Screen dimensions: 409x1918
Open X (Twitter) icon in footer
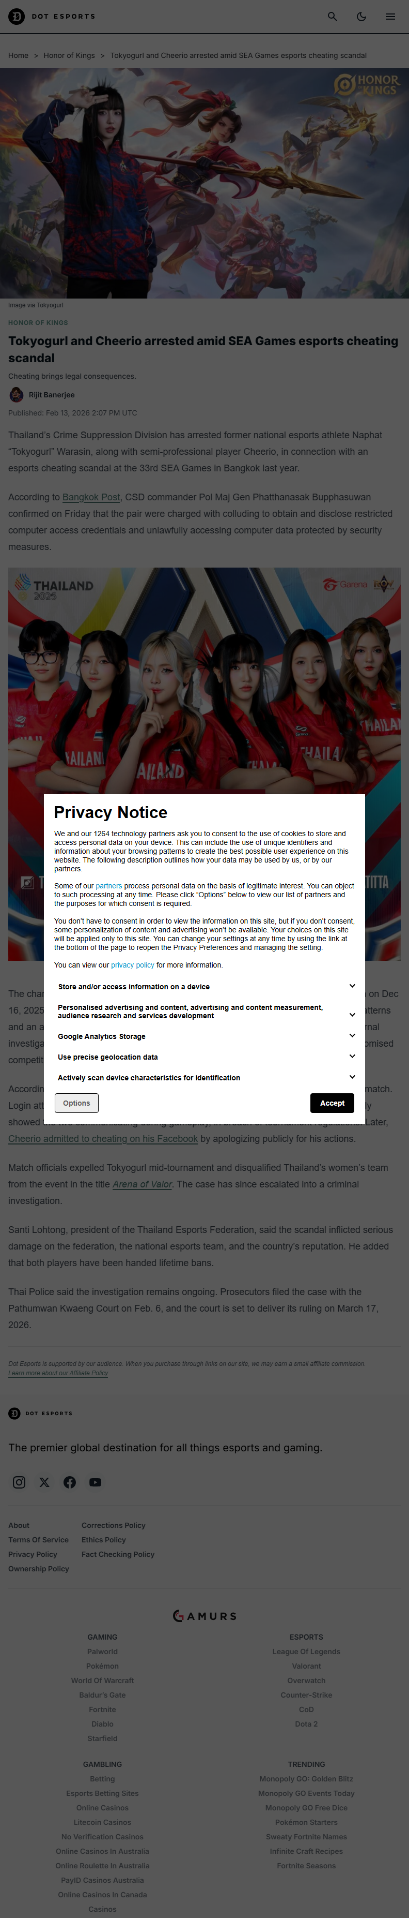tap(44, 1482)
